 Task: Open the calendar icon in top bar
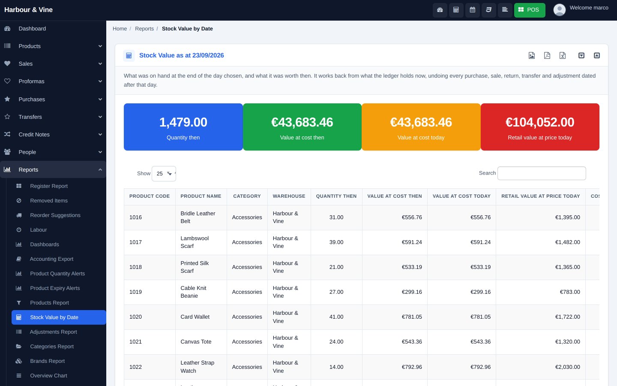tap(472, 10)
